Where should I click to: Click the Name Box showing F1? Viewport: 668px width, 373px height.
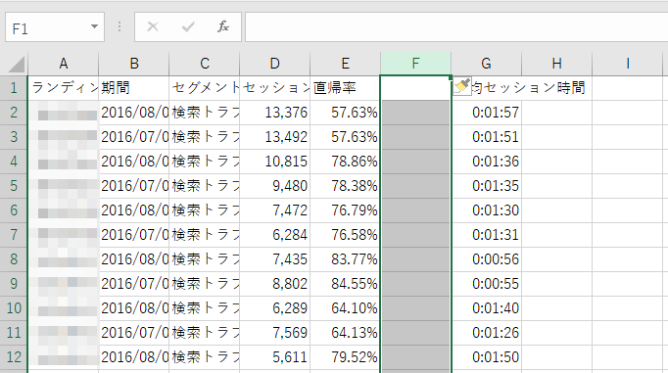(x=55, y=27)
